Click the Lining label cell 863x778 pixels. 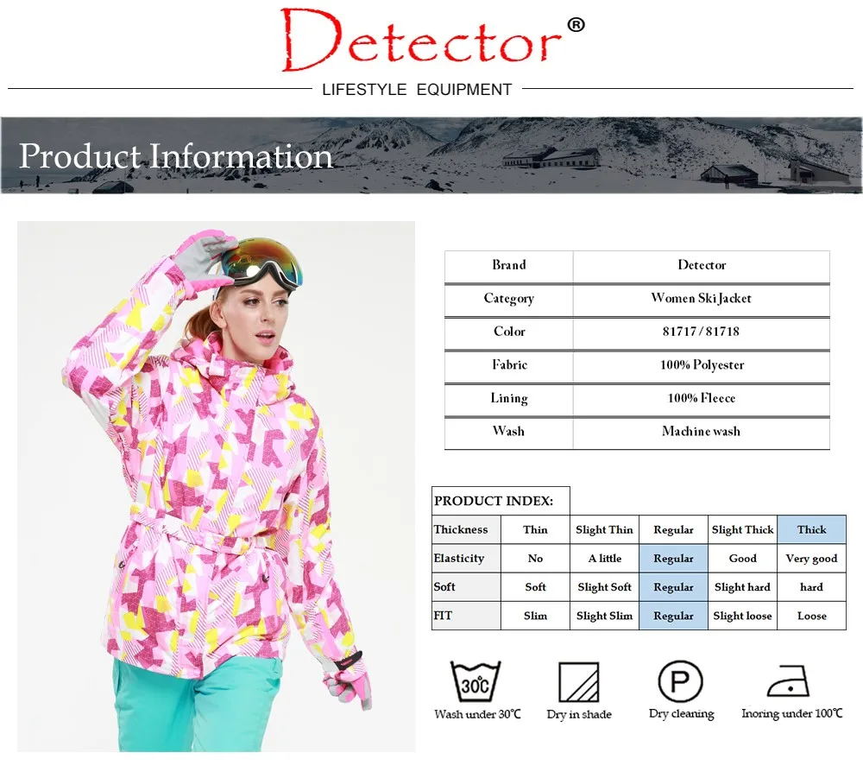(508, 399)
